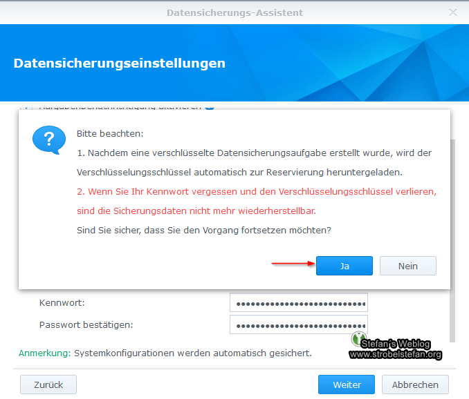This screenshot has height=399, width=469.
Task: Click the 'Sind Sie sicher' question text
Action: pyautogui.click(x=204, y=230)
